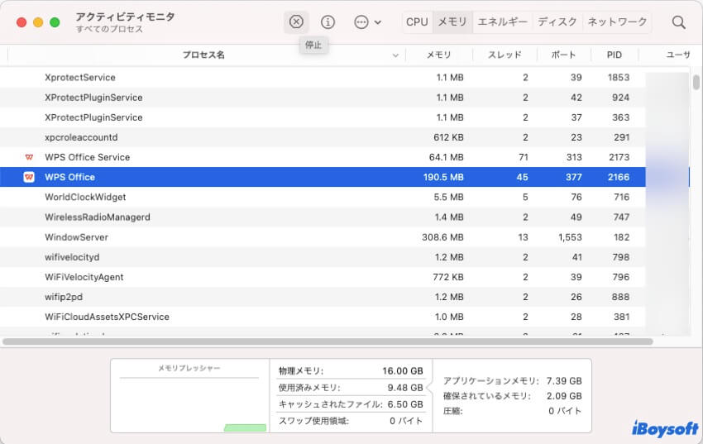Click the horizontal scrollbar under the list

(328, 341)
